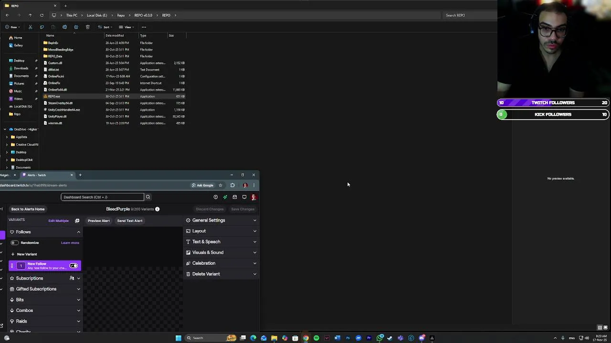Click the Subscriptions group members icon
611x343 pixels.
(x=72, y=278)
